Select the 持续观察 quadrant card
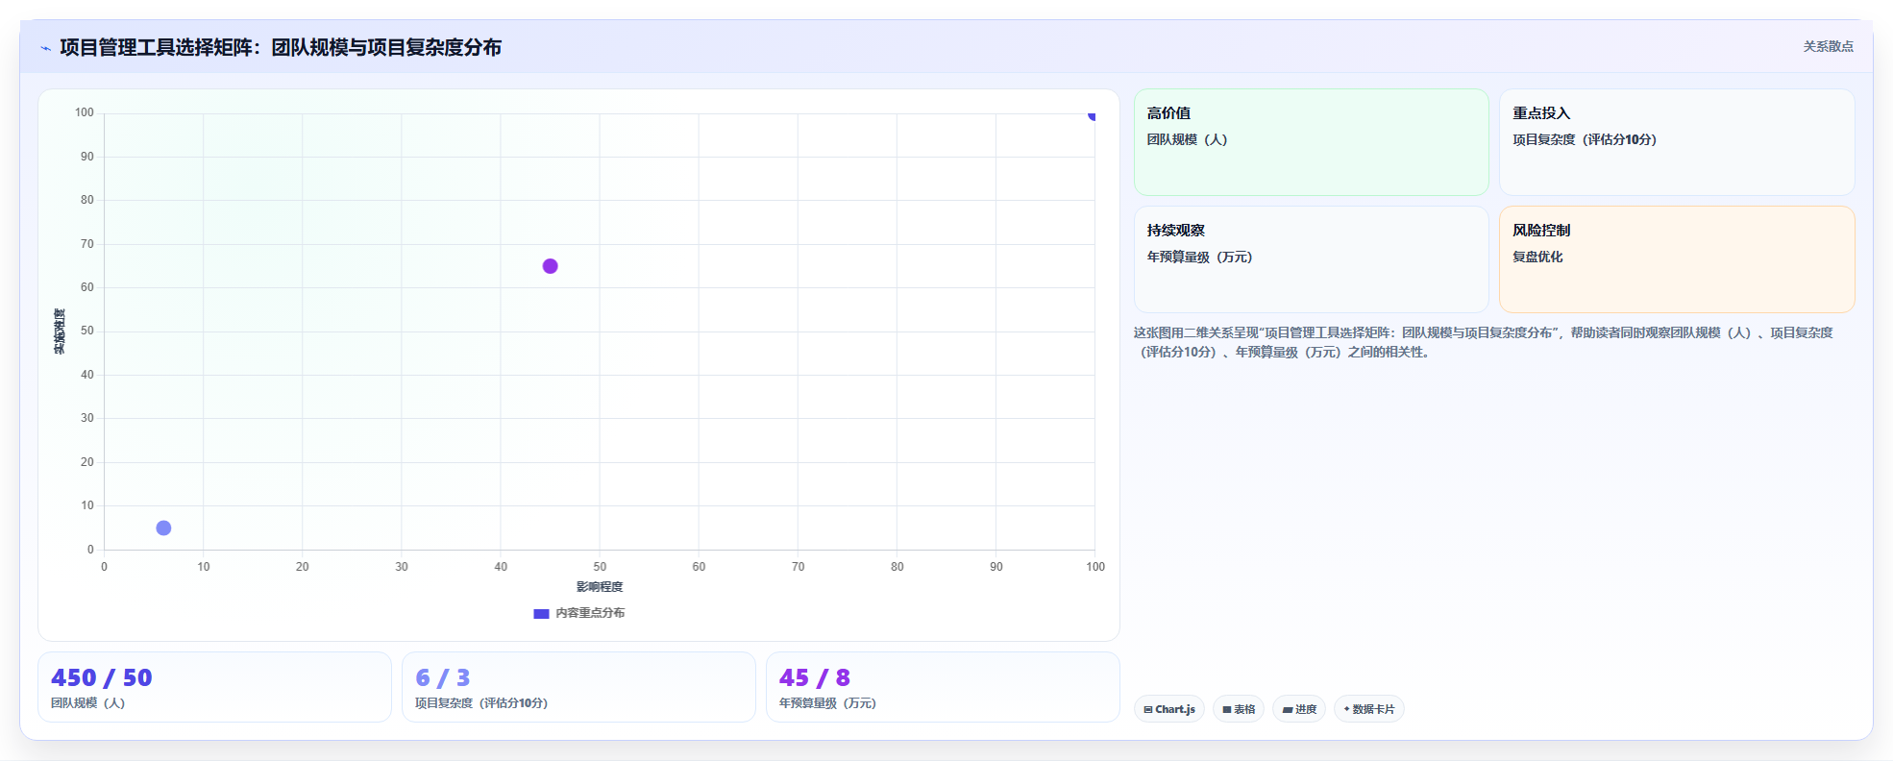The image size is (1893, 761). (1311, 259)
